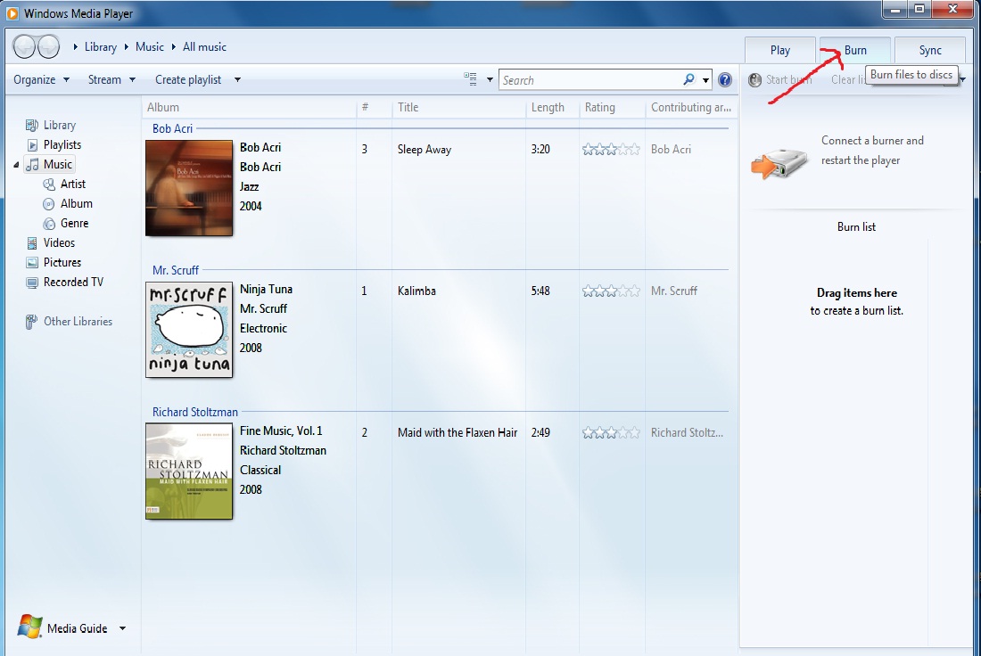Viewport: 981px width, 656px height.
Task: Switch to the Burn tab
Action: (855, 50)
